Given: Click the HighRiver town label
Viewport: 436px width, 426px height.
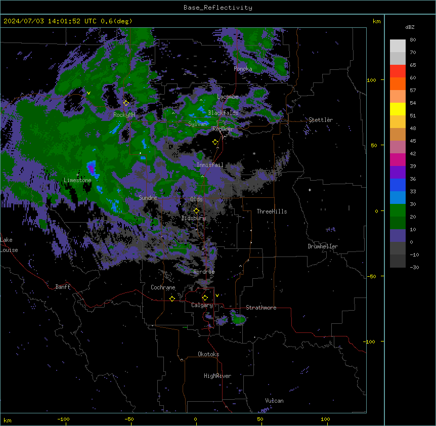Looking at the screenshot, I should 217,376.
